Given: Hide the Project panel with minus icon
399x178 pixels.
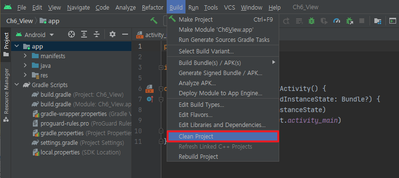Looking at the screenshot, I should 125,34.
